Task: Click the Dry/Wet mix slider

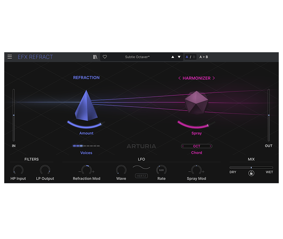Action: pos(251,167)
